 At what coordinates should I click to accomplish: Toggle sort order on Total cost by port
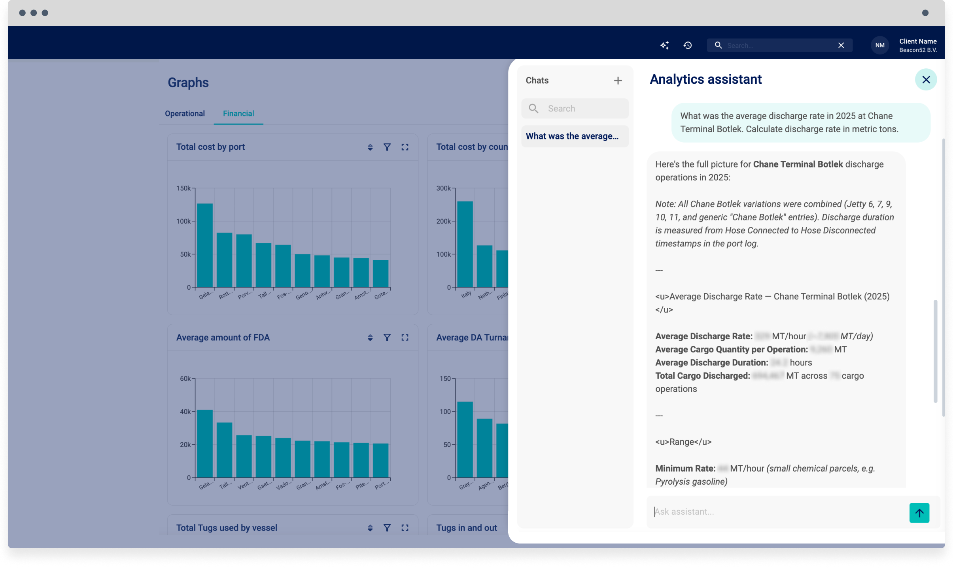tap(370, 147)
